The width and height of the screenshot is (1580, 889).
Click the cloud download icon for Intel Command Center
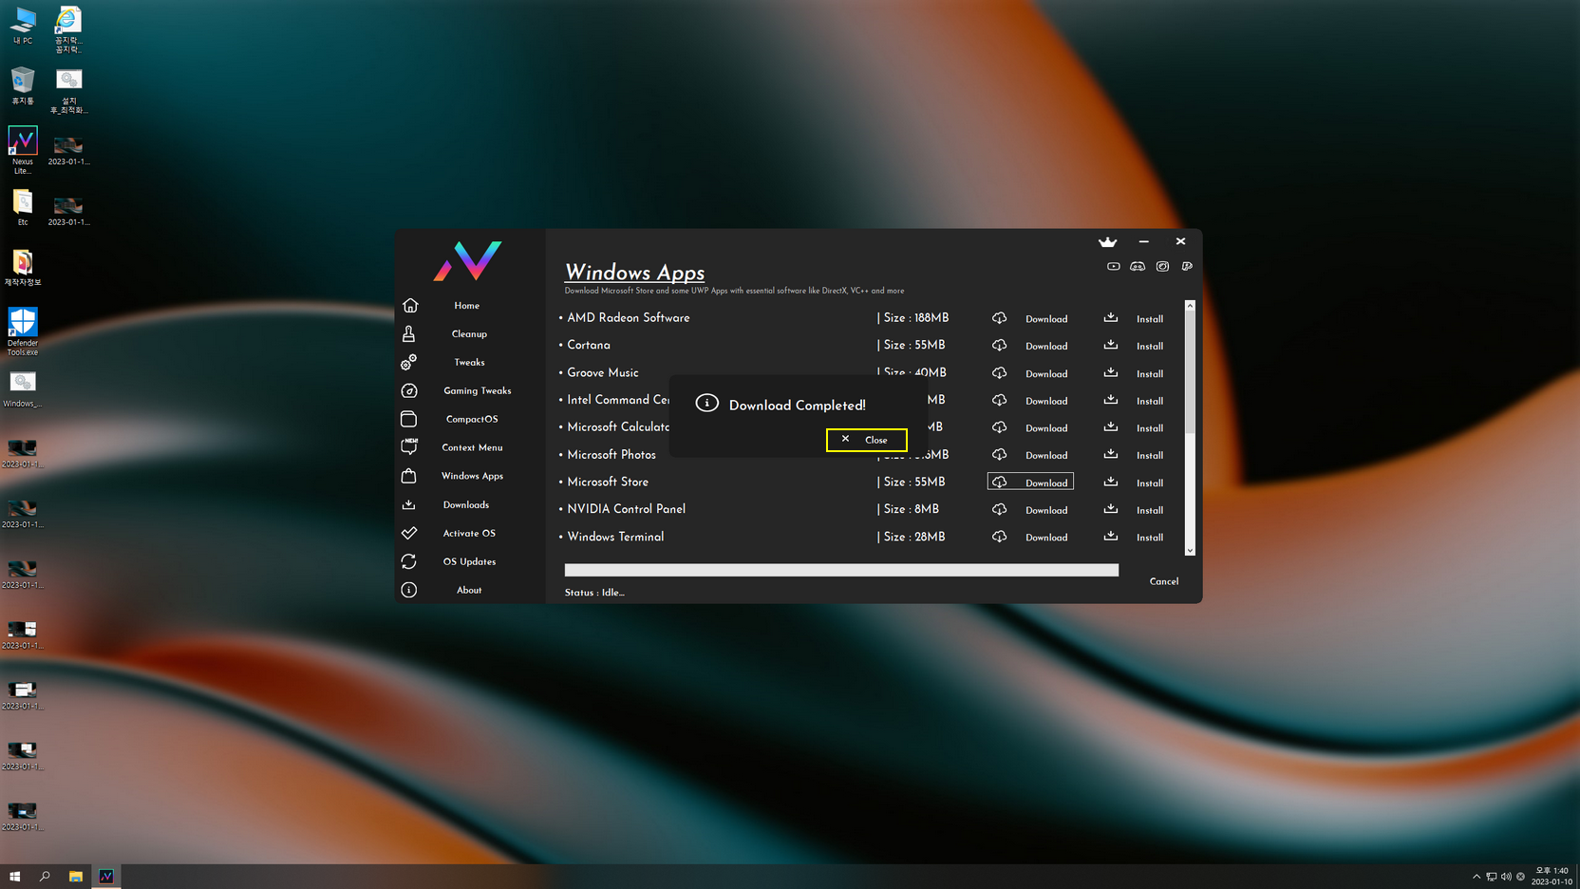click(x=1000, y=401)
